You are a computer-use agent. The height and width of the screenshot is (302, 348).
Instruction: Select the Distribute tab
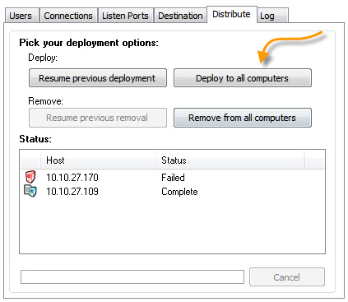point(231,14)
